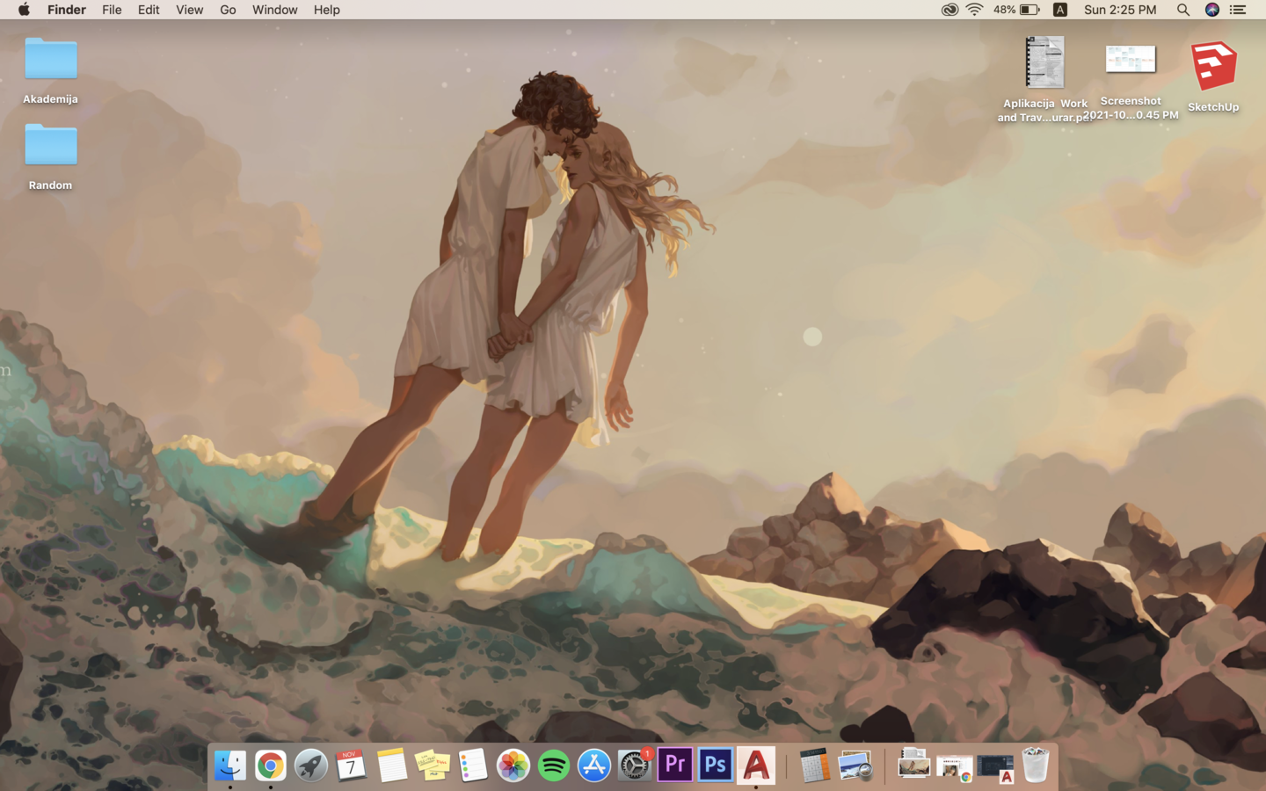Click the clock showing Sun 2:25 PM

1120,10
